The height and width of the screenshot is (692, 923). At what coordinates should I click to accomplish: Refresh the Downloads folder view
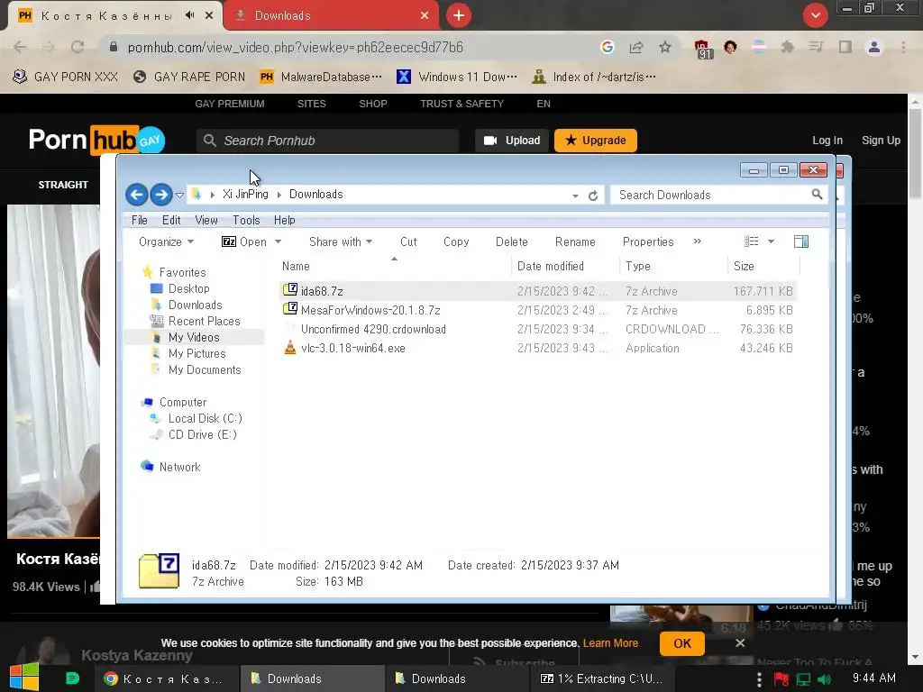[x=593, y=196]
